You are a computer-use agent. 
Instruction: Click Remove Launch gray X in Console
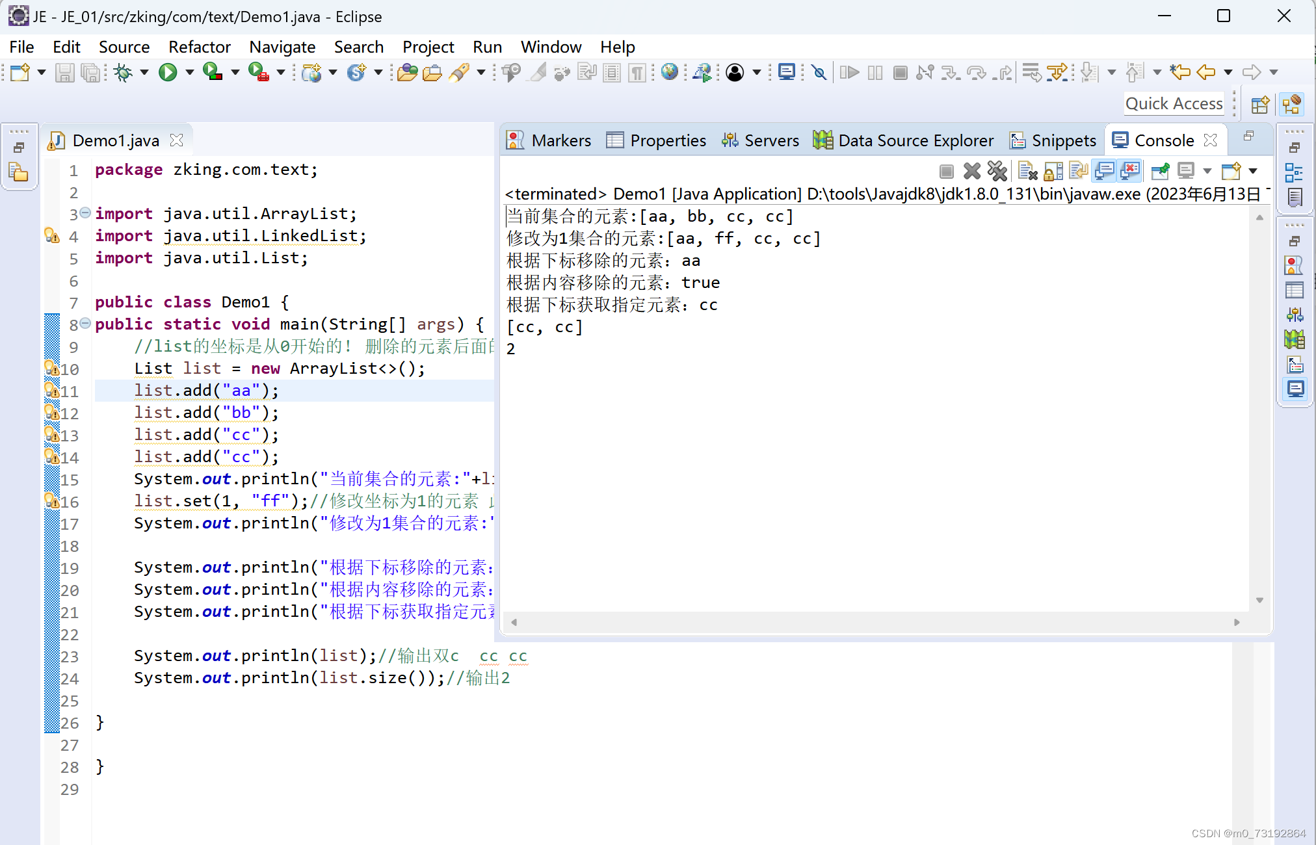pos(971,171)
